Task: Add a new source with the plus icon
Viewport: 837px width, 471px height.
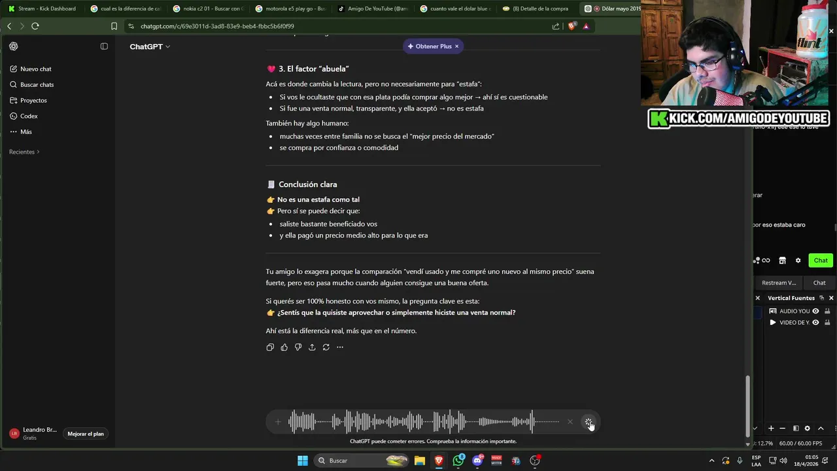Action: pos(771,428)
